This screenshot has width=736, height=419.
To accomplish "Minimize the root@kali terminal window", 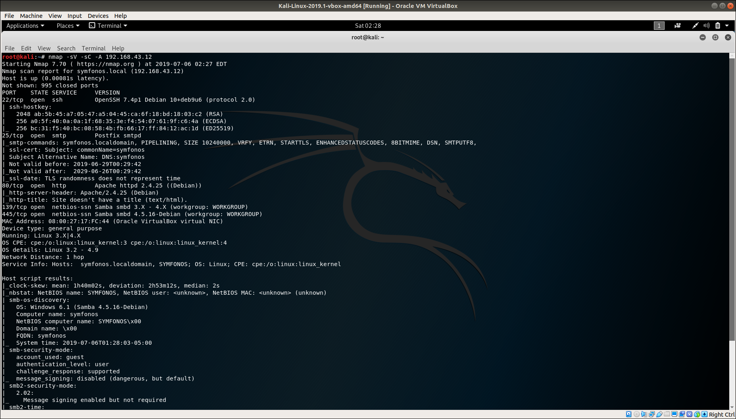I will tap(703, 37).
